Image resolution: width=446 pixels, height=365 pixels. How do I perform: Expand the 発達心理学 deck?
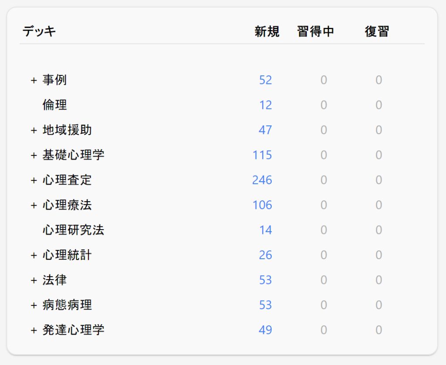pyautogui.click(x=34, y=331)
